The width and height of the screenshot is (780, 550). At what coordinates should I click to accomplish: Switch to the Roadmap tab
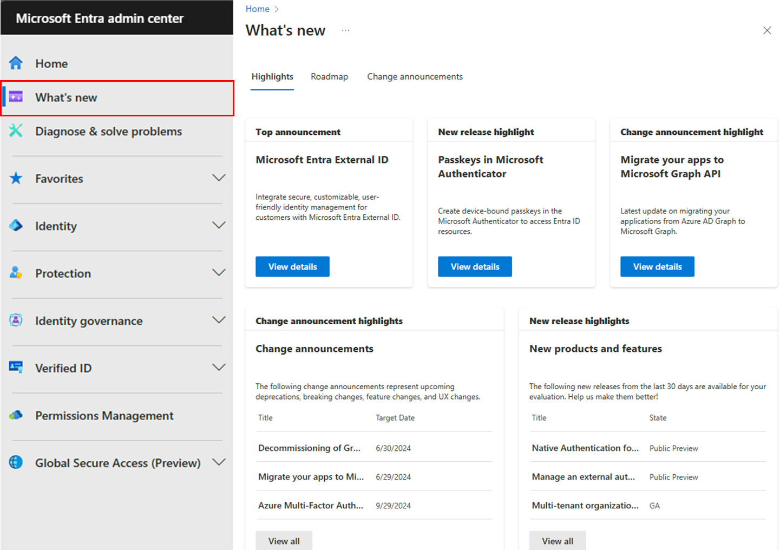[329, 77]
